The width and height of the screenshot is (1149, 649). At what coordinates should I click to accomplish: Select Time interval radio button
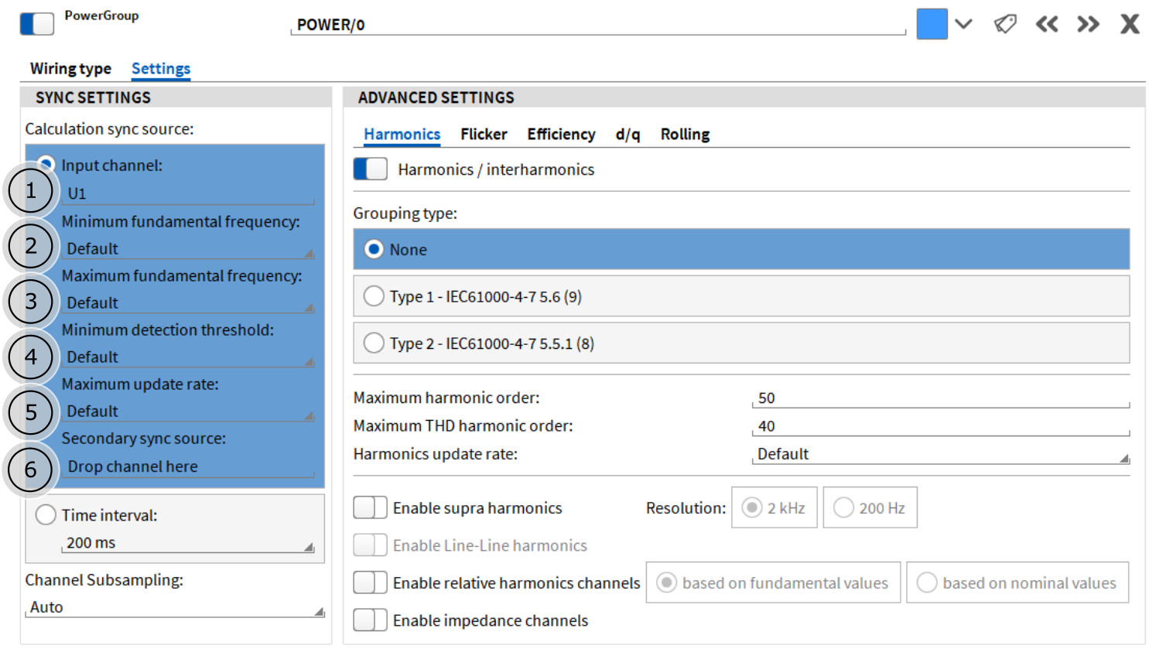coord(46,514)
